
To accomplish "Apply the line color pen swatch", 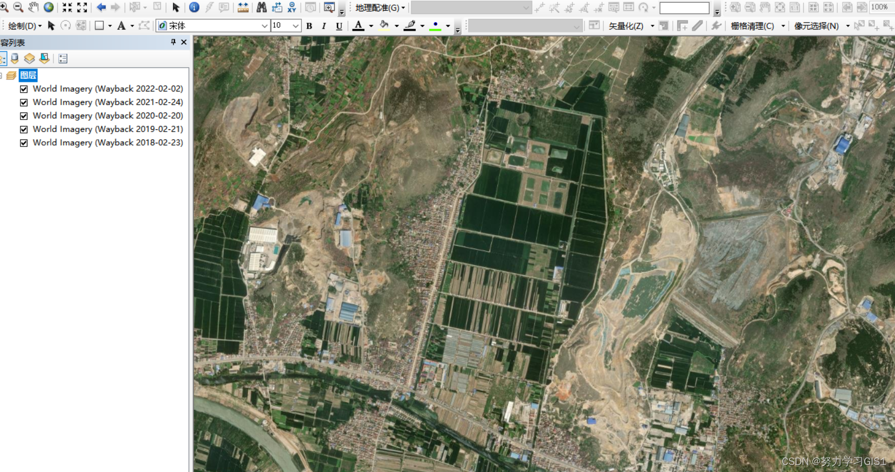I will point(410,25).
